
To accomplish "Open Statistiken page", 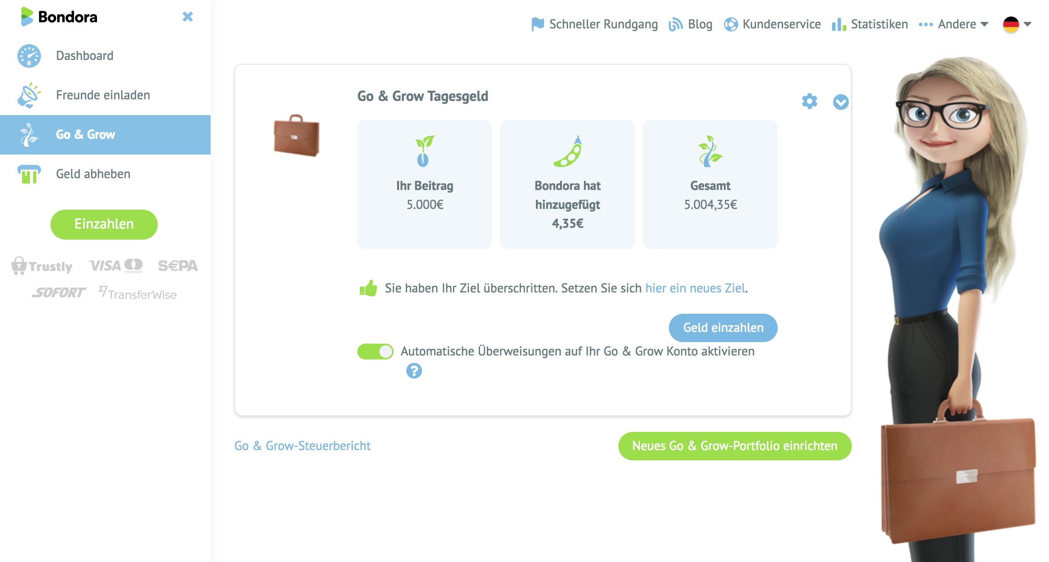I will click(870, 24).
